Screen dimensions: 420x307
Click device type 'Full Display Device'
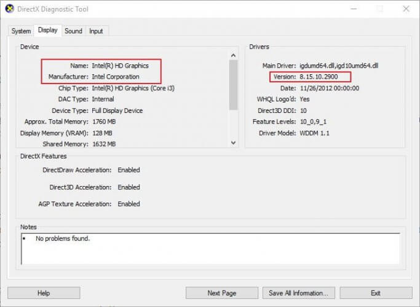[117, 111]
